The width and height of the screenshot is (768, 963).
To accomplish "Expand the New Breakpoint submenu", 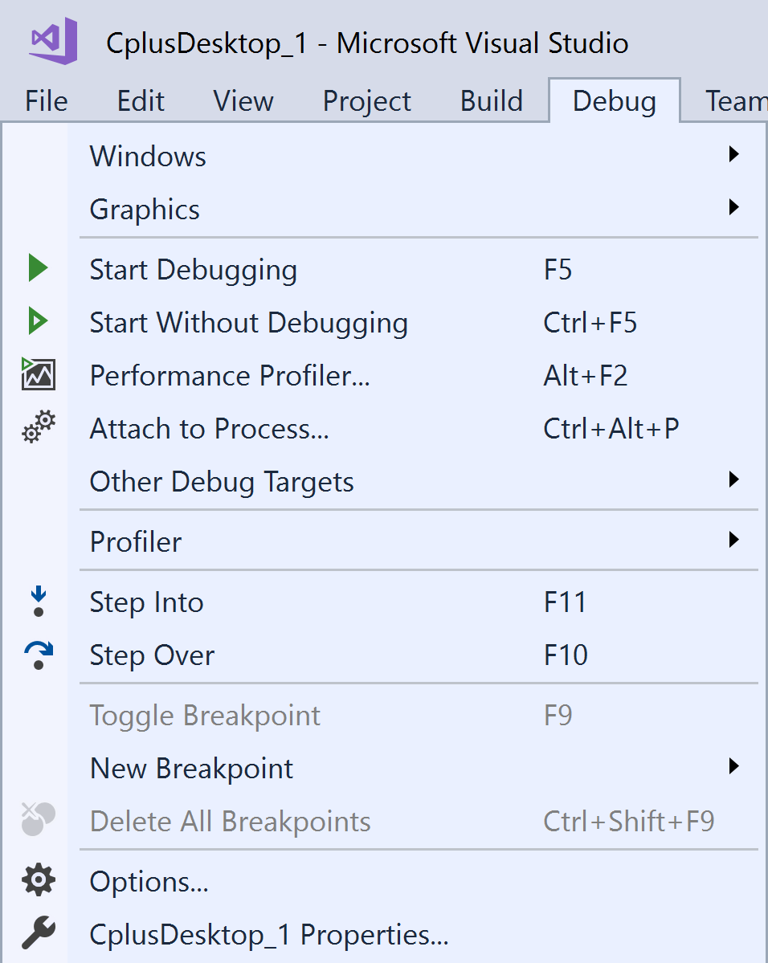I will (733, 766).
